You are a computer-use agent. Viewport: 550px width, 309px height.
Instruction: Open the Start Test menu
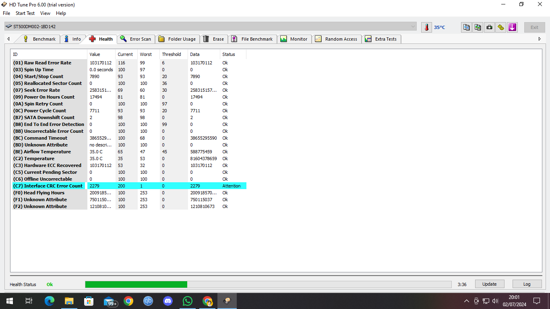[25, 13]
